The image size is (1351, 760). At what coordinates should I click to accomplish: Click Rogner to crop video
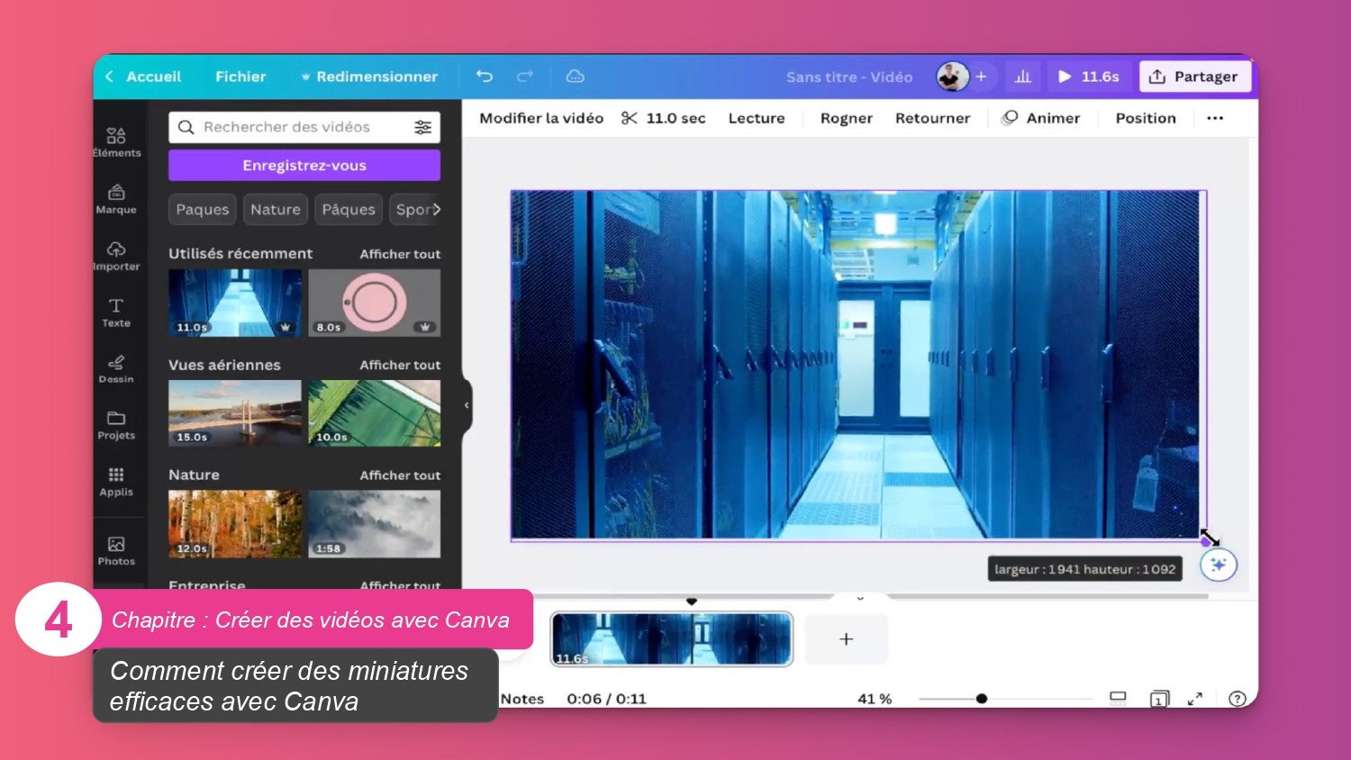pos(847,118)
